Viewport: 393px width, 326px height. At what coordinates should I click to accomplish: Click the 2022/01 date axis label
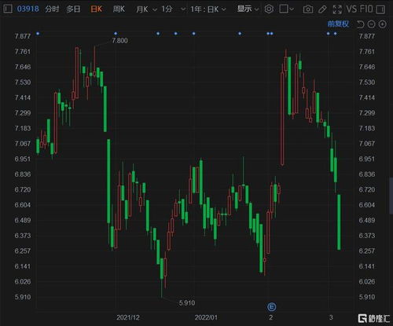(206, 317)
